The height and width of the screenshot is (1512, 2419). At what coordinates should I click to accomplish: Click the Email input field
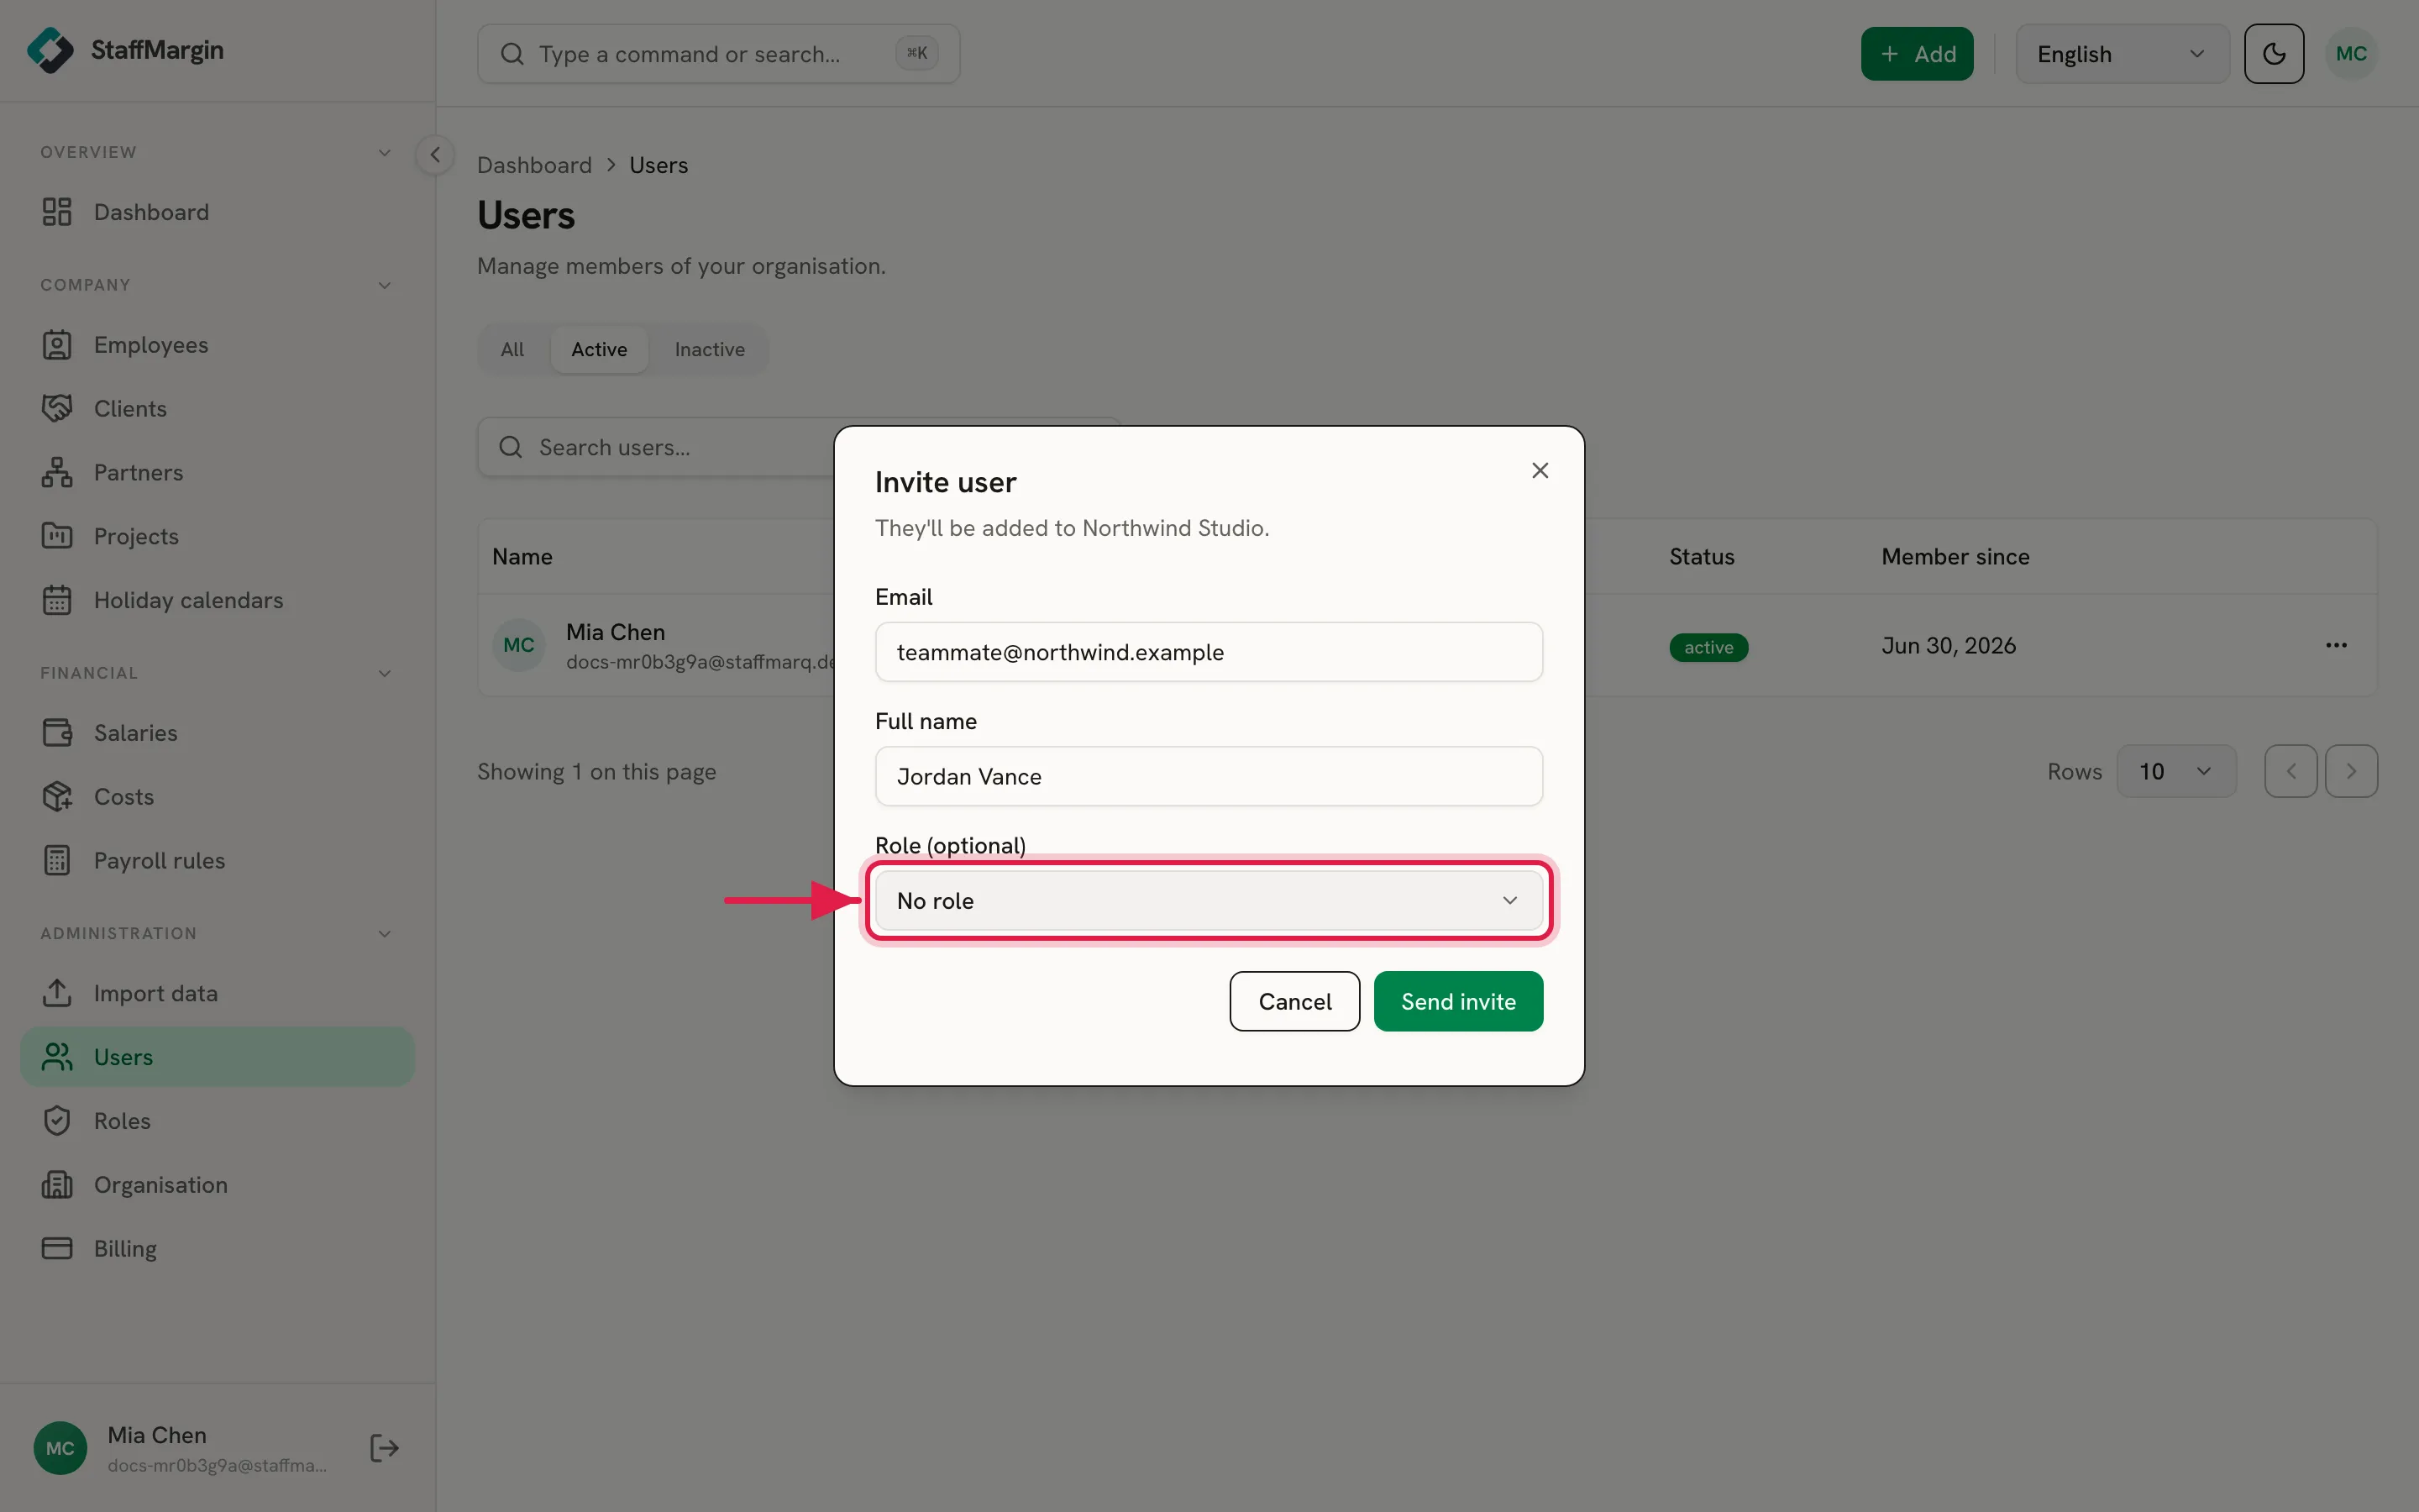tap(1209, 652)
